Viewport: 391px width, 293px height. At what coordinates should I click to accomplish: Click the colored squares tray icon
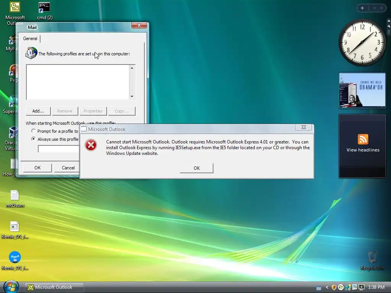coord(347,287)
